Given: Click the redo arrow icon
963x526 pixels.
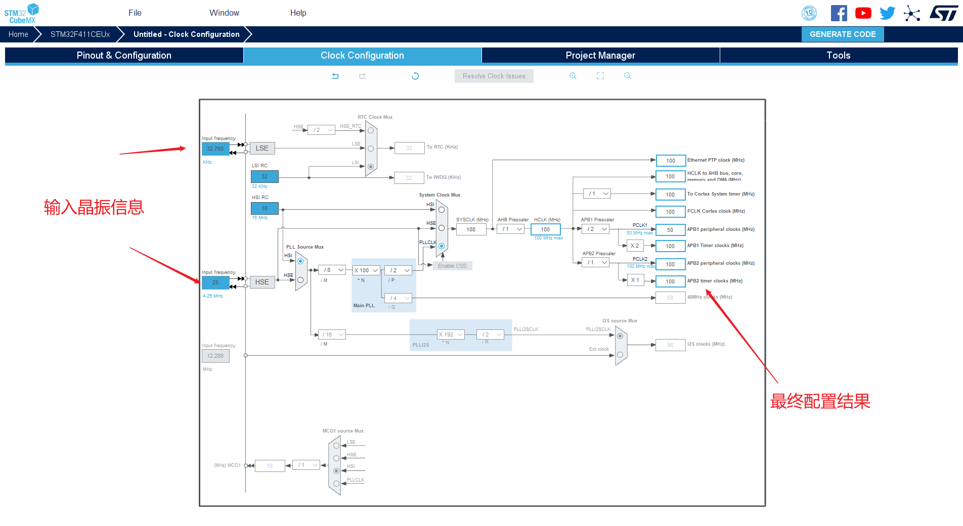Looking at the screenshot, I should [363, 76].
